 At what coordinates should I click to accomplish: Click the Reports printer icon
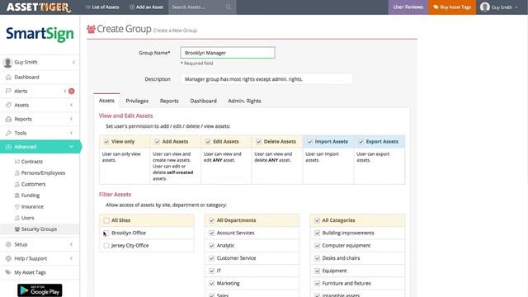pyautogui.click(x=8, y=119)
